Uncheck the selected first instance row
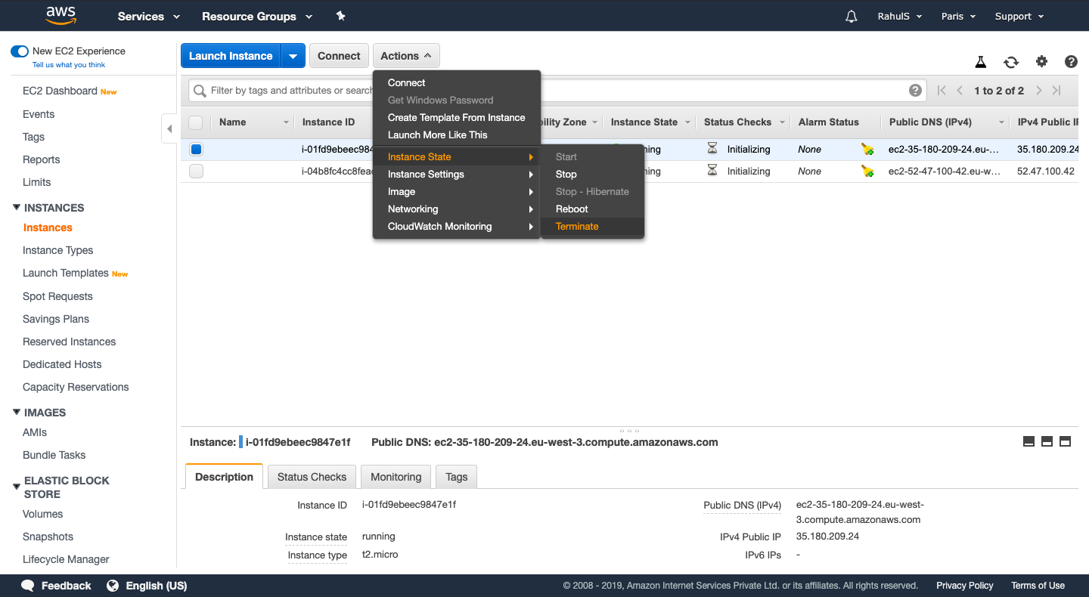The image size is (1089, 597). (196, 149)
